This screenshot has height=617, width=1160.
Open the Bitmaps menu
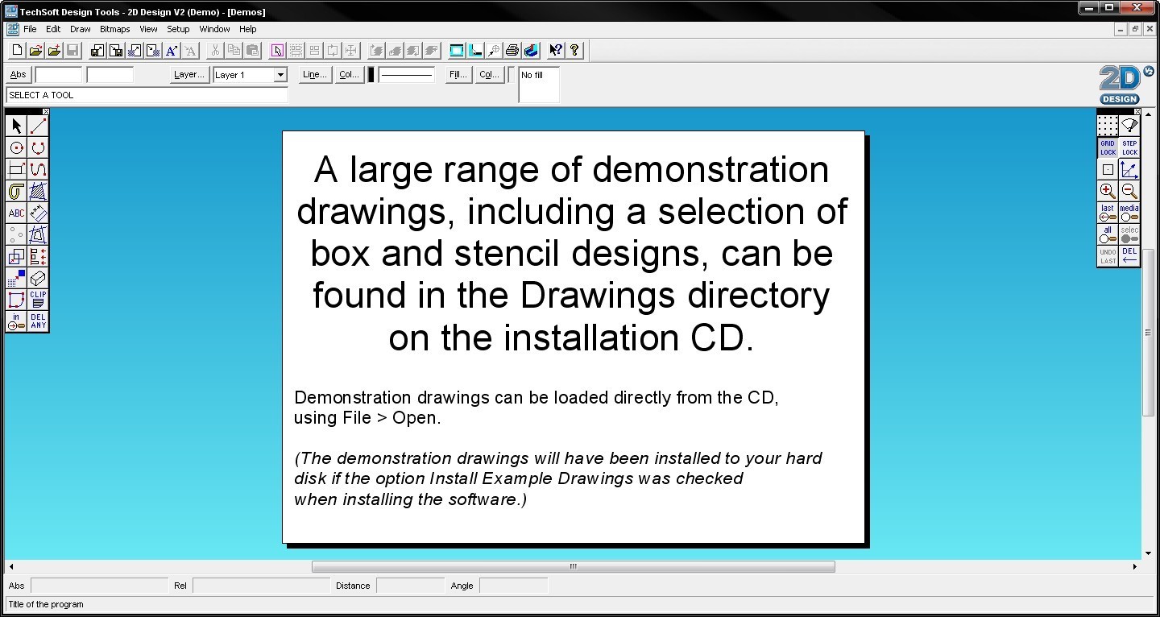(114, 28)
